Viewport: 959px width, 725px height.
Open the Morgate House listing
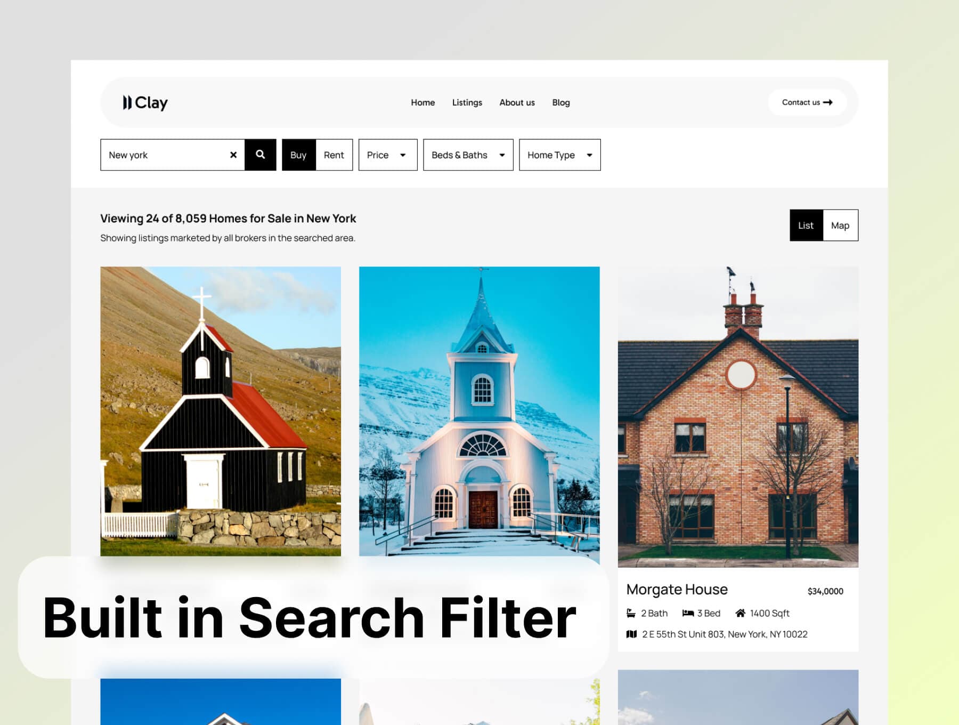pyautogui.click(x=677, y=590)
